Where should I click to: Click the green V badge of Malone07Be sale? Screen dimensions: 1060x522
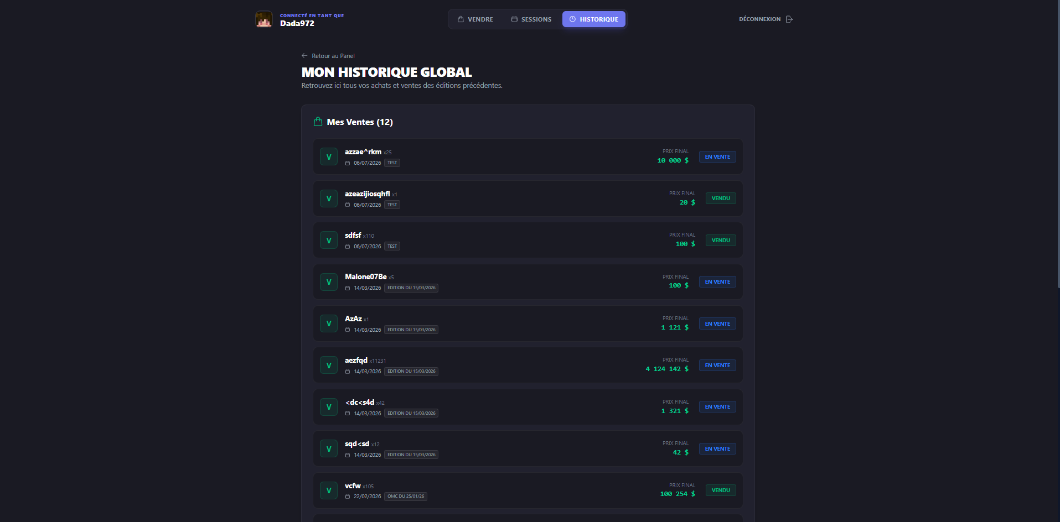(x=329, y=282)
